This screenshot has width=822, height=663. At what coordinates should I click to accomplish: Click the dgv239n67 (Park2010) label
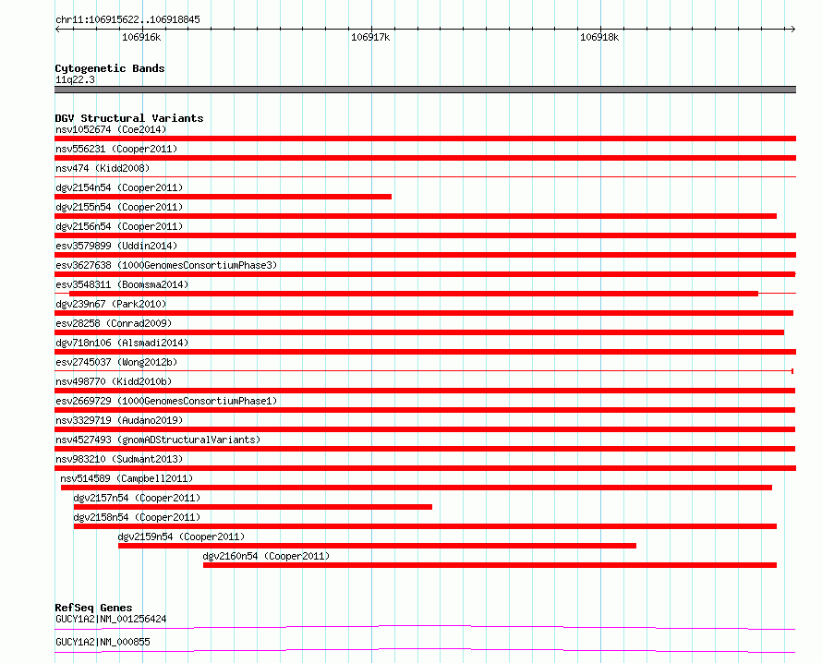(x=111, y=304)
